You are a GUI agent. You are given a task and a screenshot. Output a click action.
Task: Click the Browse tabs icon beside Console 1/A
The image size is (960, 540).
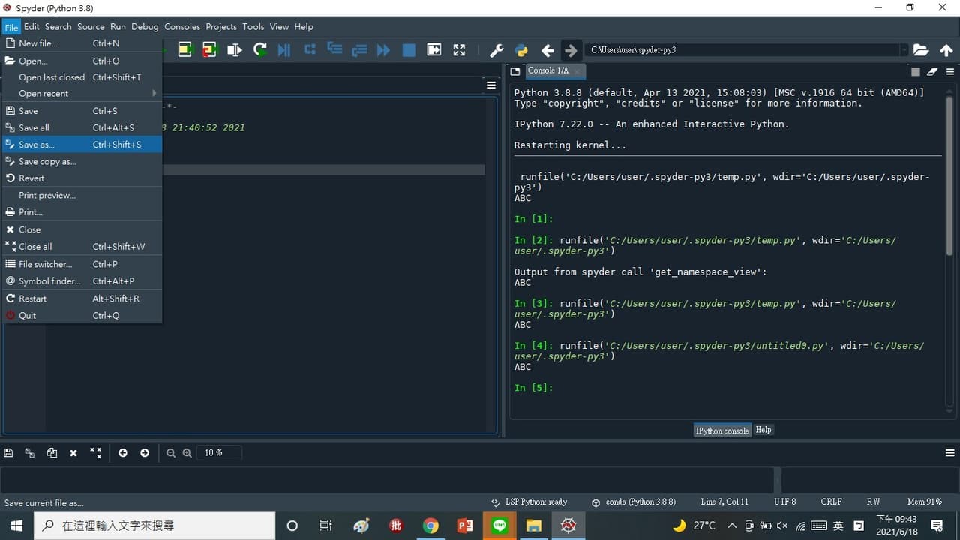(515, 71)
